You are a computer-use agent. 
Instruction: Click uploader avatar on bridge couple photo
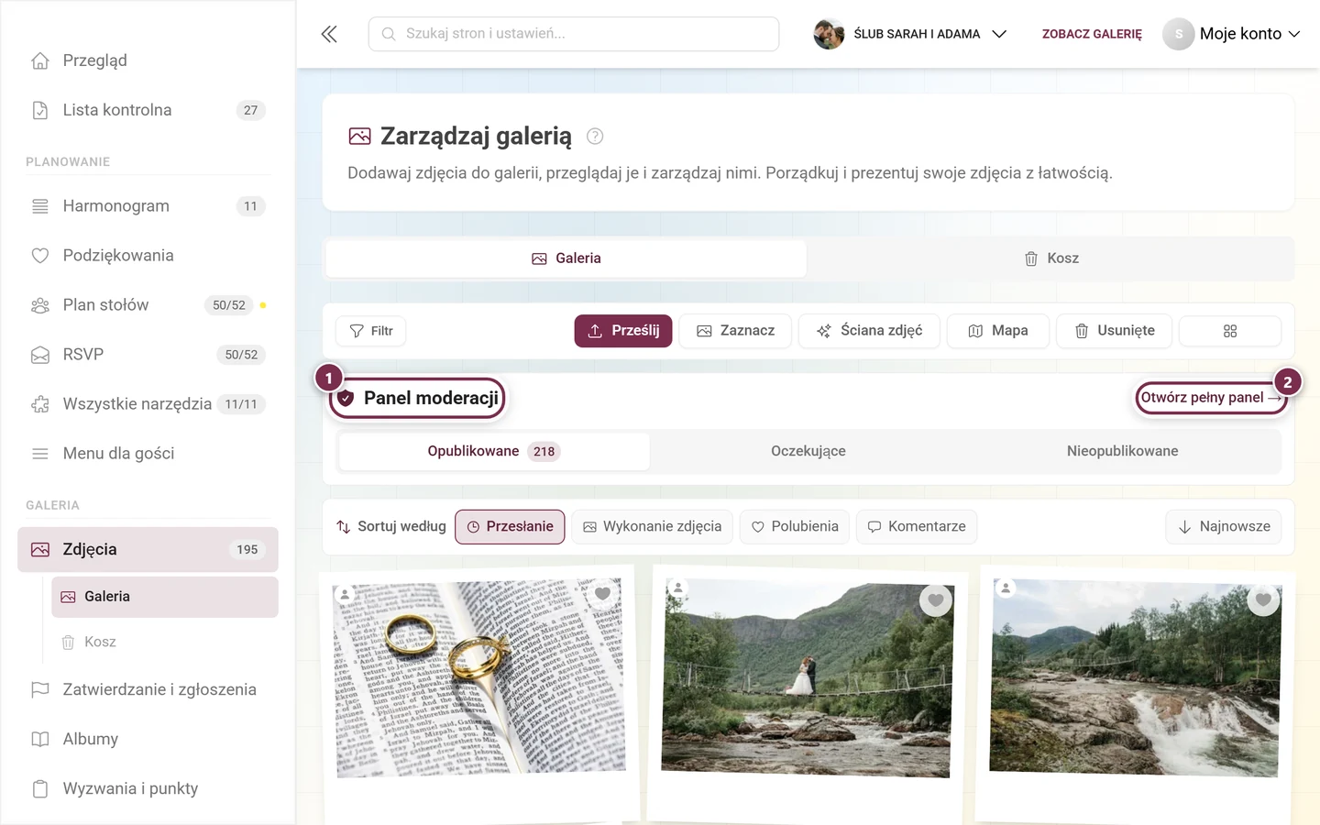click(677, 588)
